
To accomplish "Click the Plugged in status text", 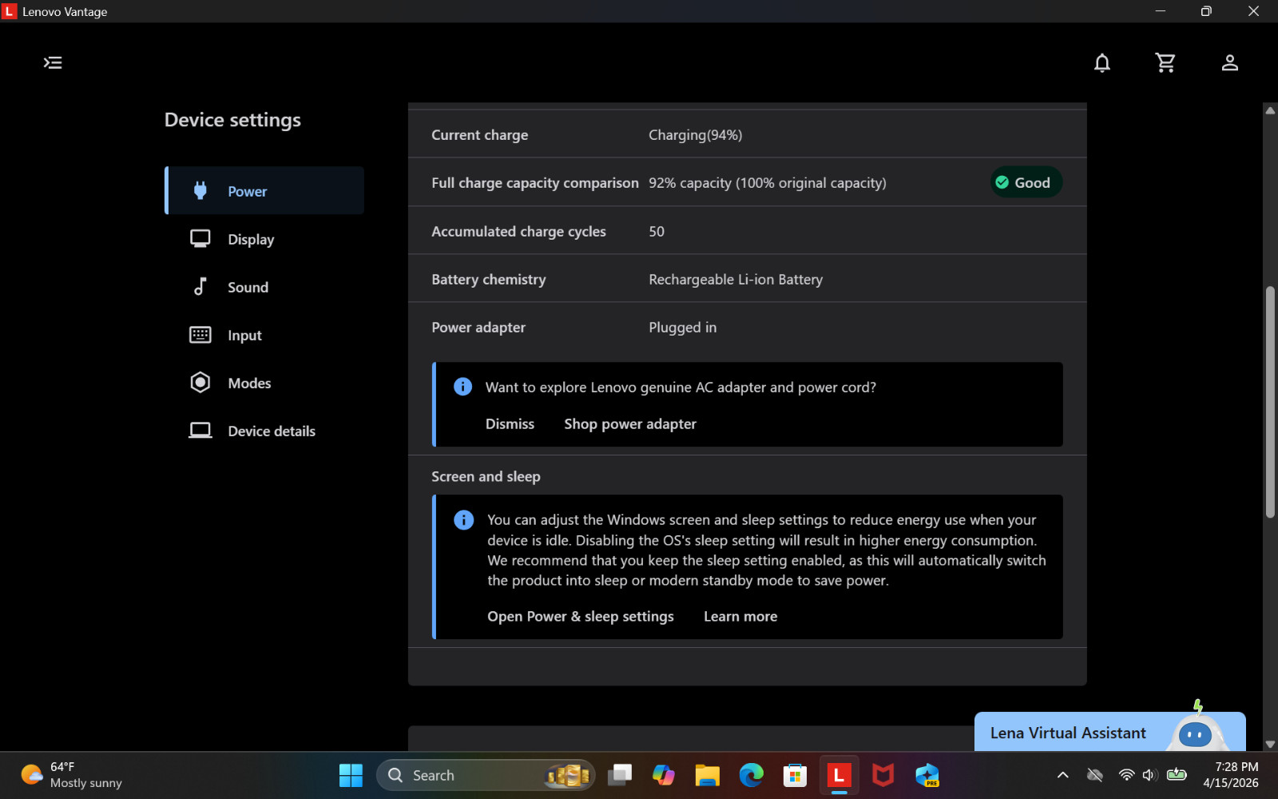I will click(x=682, y=327).
